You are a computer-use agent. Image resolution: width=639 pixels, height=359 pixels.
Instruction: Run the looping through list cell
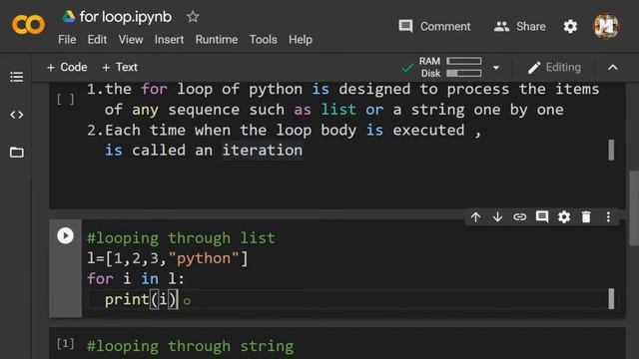65,235
